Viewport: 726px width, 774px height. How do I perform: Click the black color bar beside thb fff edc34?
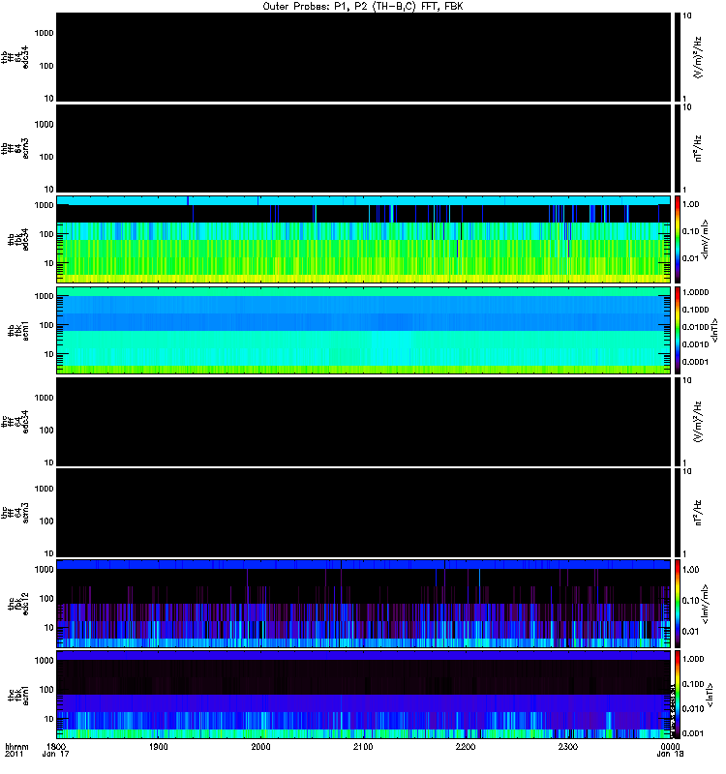click(678, 57)
